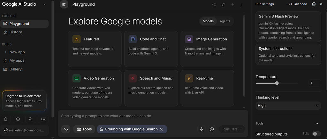Open the System instructions card
This screenshot has height=139, width=327.
tap(288, 54)
